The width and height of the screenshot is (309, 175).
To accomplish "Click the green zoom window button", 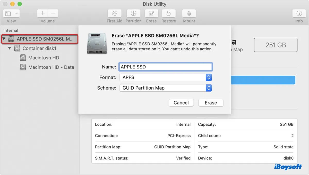I will pos(20,4).
